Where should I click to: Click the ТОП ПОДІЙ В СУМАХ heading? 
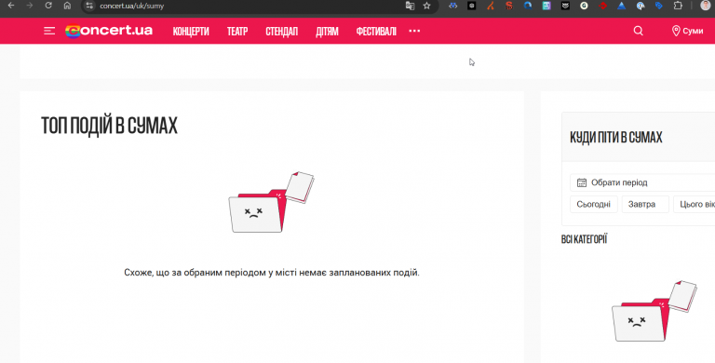pyautogui.click(x=109, y=126)
